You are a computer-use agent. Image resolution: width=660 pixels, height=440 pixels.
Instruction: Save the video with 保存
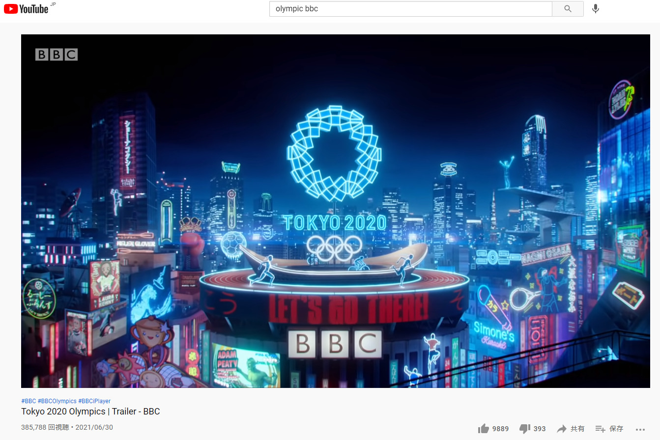pos(609,429)
